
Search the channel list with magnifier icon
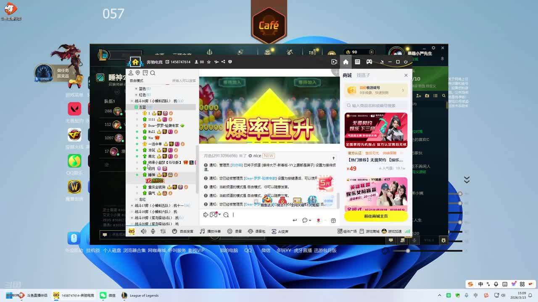pos(153,73)
